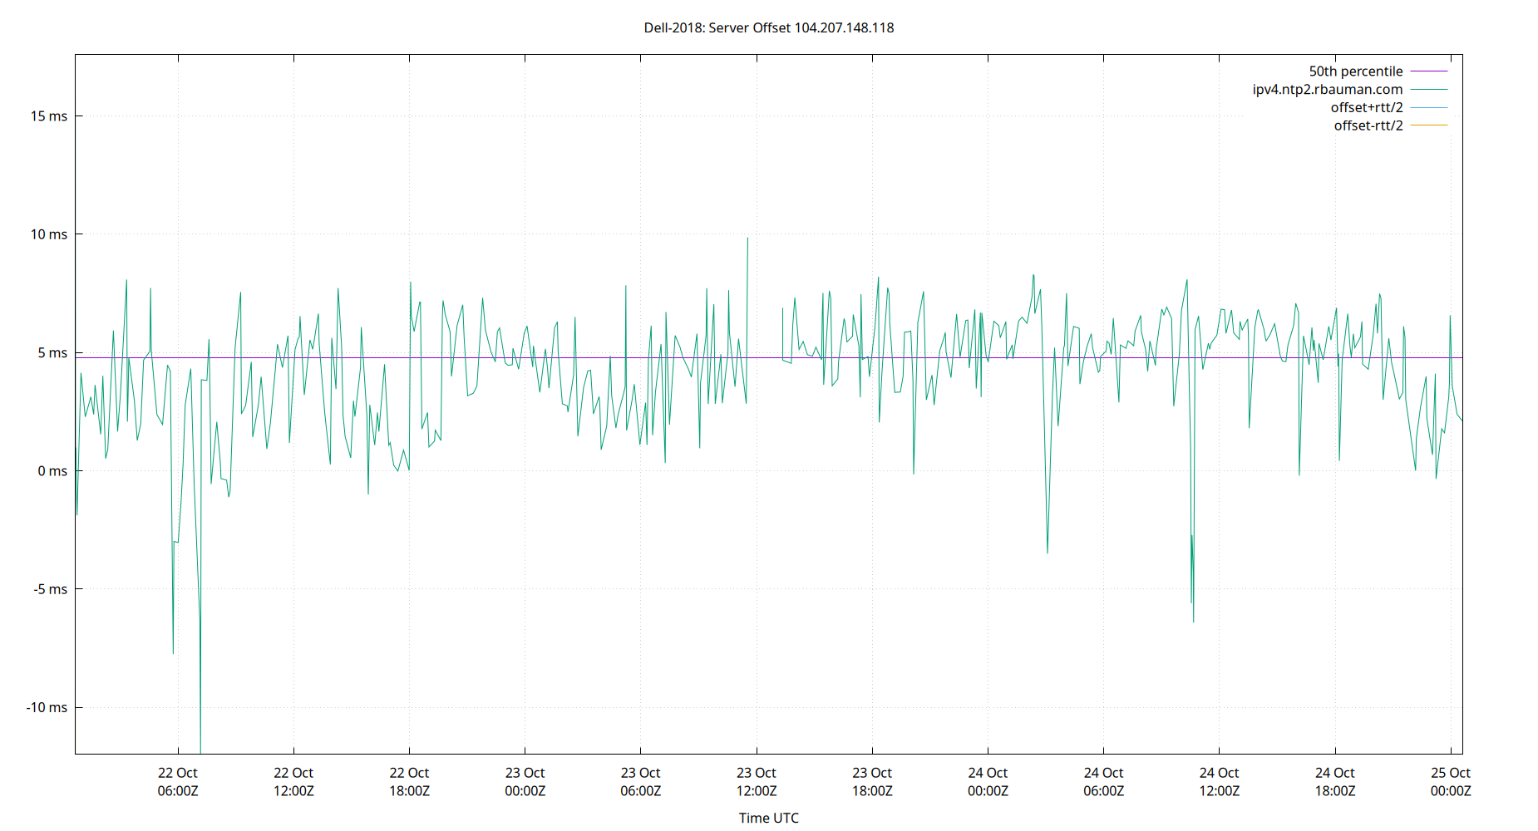Click the chart title 'Dell-2018: Server Offset 104.207.148.118'

click(x=769, y=27)
